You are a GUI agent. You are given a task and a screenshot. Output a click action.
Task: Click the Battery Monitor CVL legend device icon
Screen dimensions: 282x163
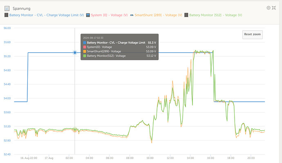[x=6, y=15]
